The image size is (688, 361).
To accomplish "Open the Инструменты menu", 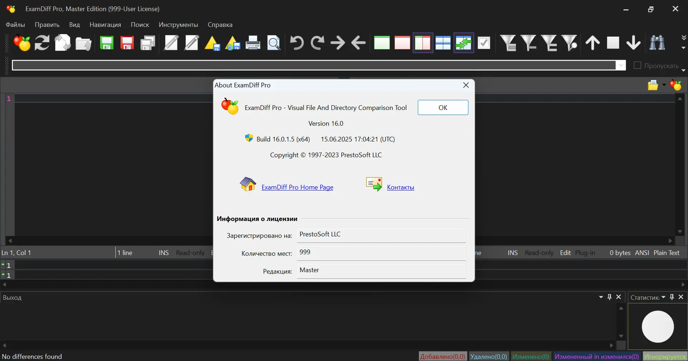I will (178, 25).
